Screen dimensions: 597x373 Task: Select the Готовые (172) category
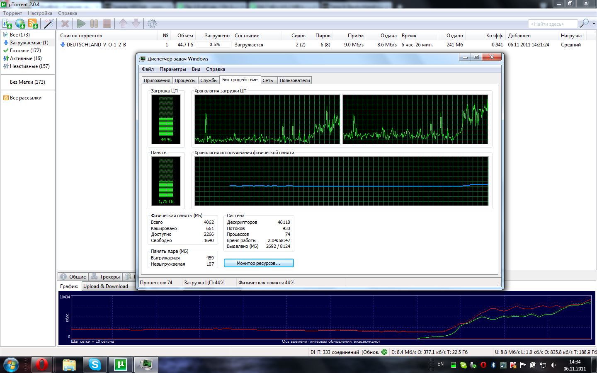[25, 51]
